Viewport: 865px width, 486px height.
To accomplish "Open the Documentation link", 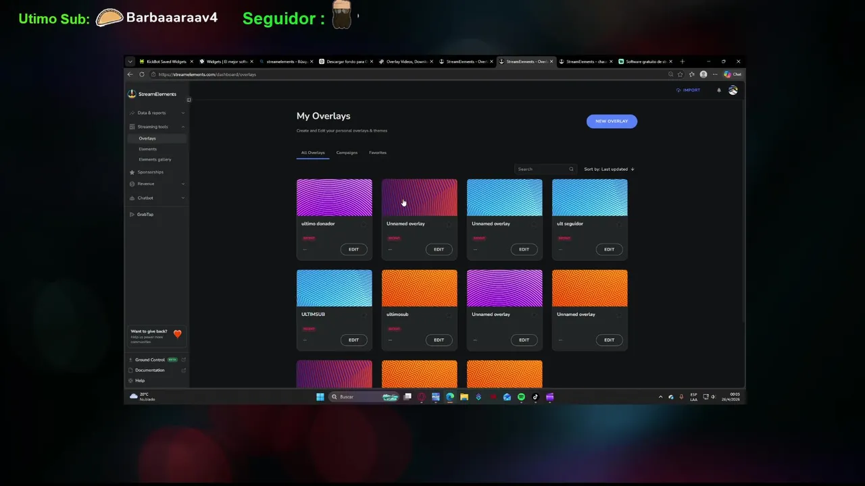I will tap(157, 370).
